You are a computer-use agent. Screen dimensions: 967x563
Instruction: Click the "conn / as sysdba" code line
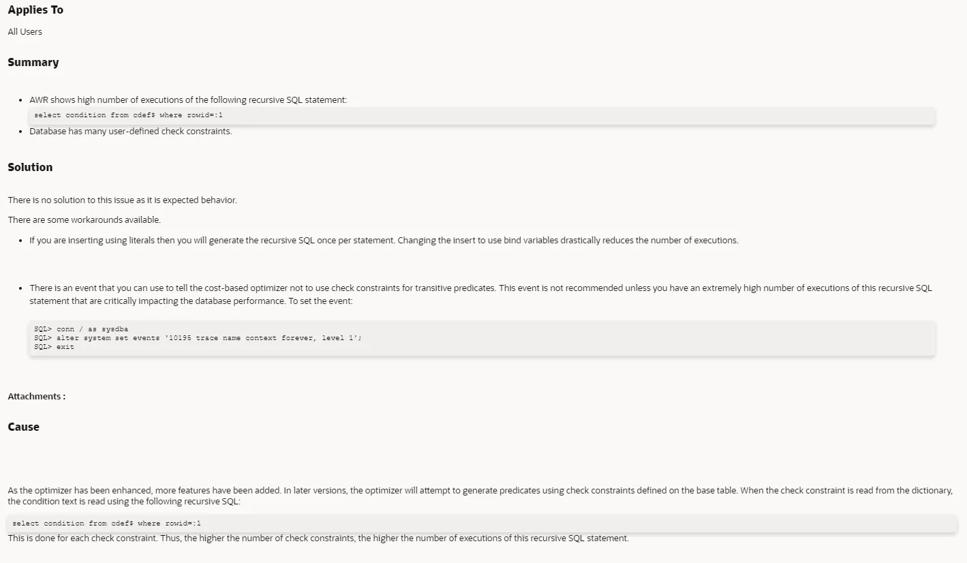click(x=81, y=329)
